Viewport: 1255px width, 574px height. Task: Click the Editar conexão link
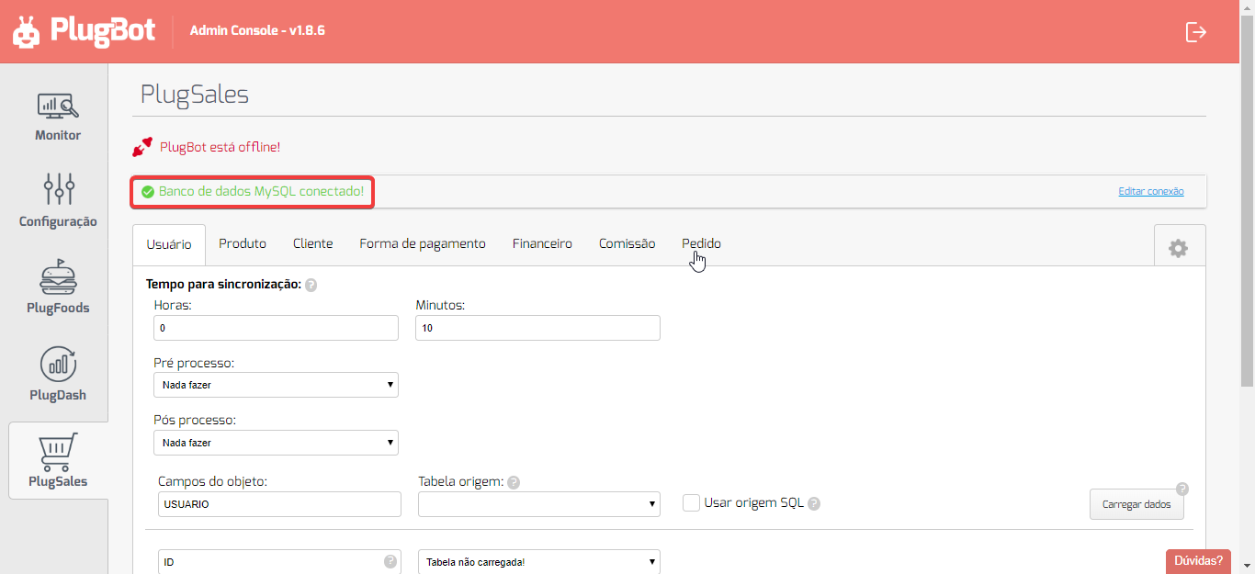pyautogui.click(x=1151, y=191)
